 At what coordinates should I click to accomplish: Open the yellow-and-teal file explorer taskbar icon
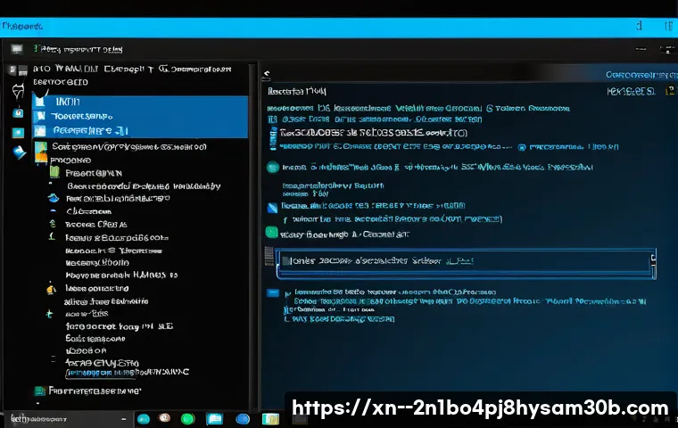pos(270,418)
